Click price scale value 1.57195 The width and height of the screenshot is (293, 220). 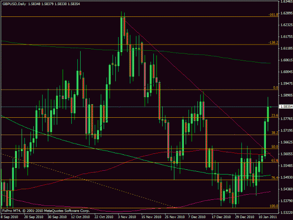[286, 130]
